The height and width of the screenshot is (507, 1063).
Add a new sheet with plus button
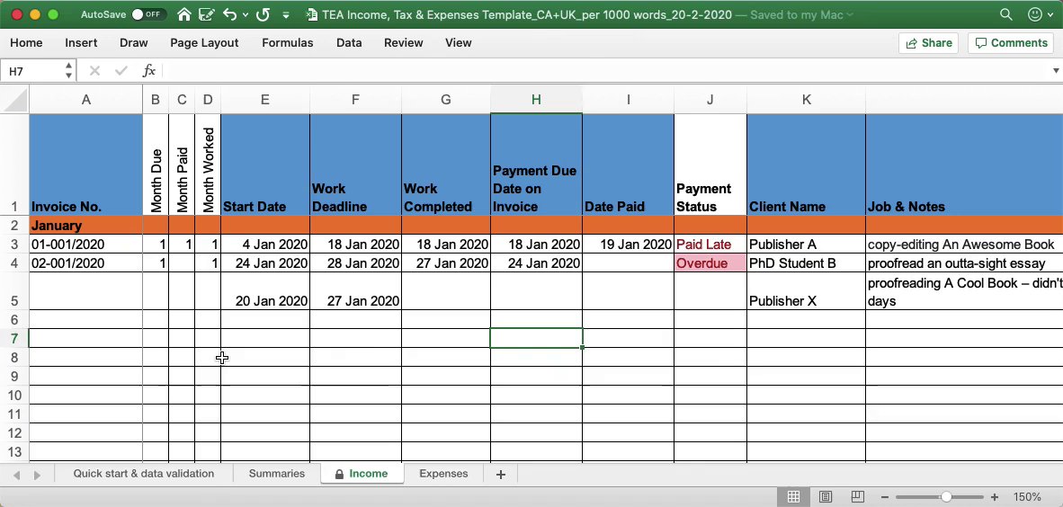501,475
